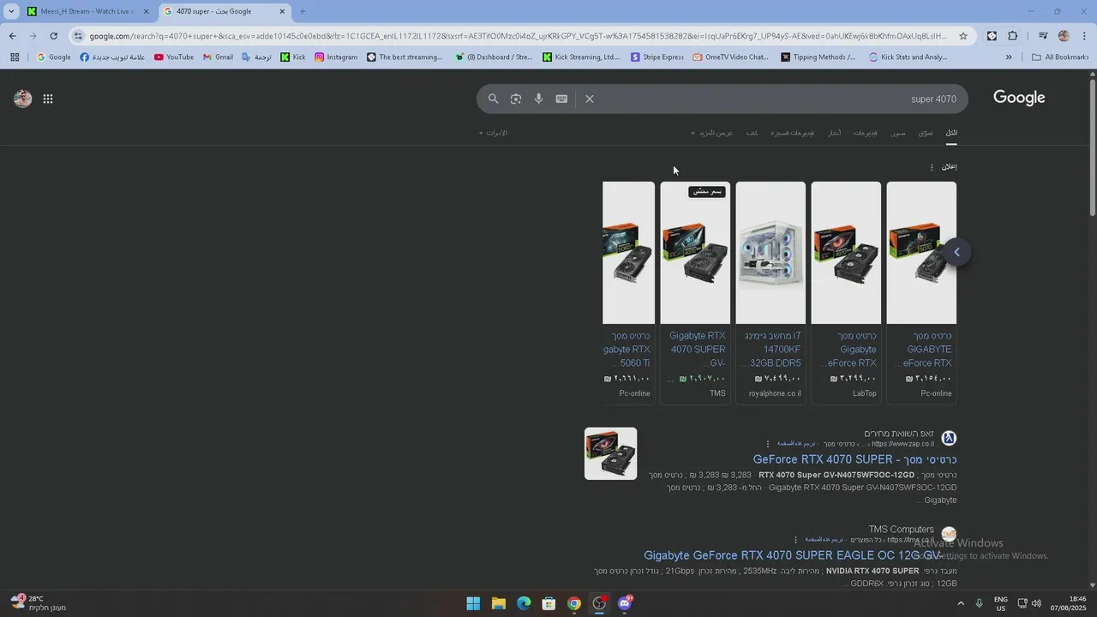Close the Messi_H Stream browser tab
Screen dimensions: 1097x617
tap(146, 11)
